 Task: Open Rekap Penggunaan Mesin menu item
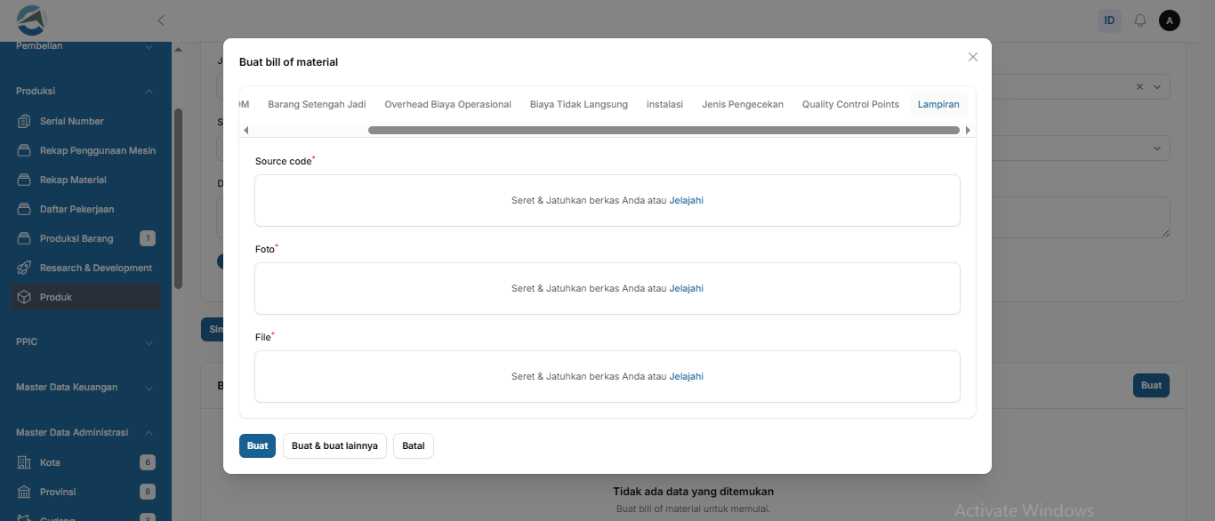86,150
